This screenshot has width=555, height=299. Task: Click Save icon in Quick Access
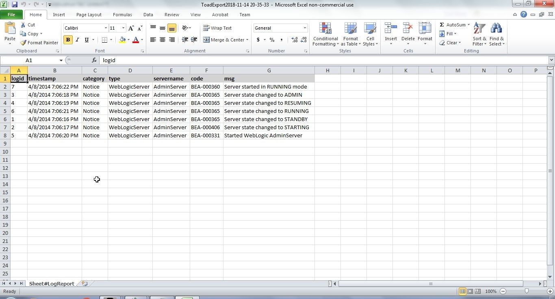[x=15, y=4]
